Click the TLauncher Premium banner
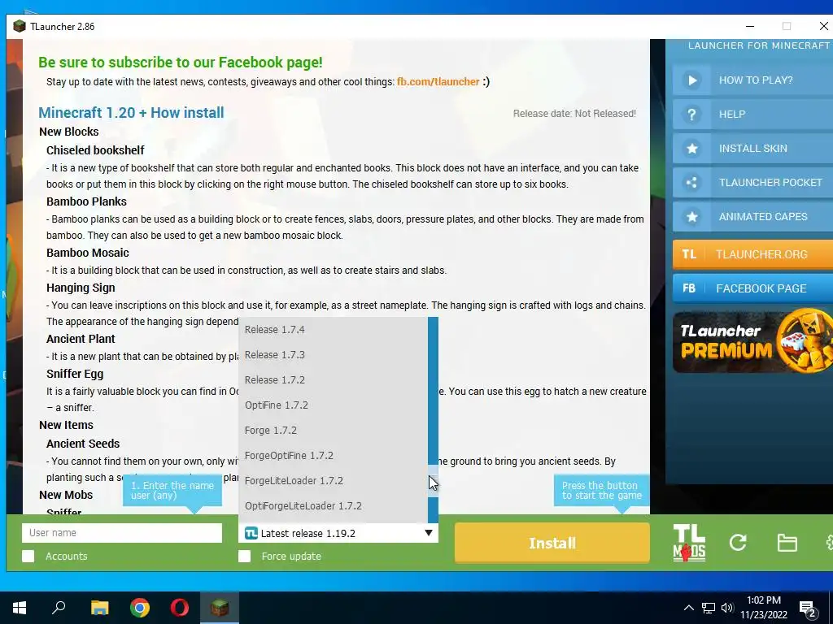The width and height of the screenshot is (833, 624). (752, 342)
